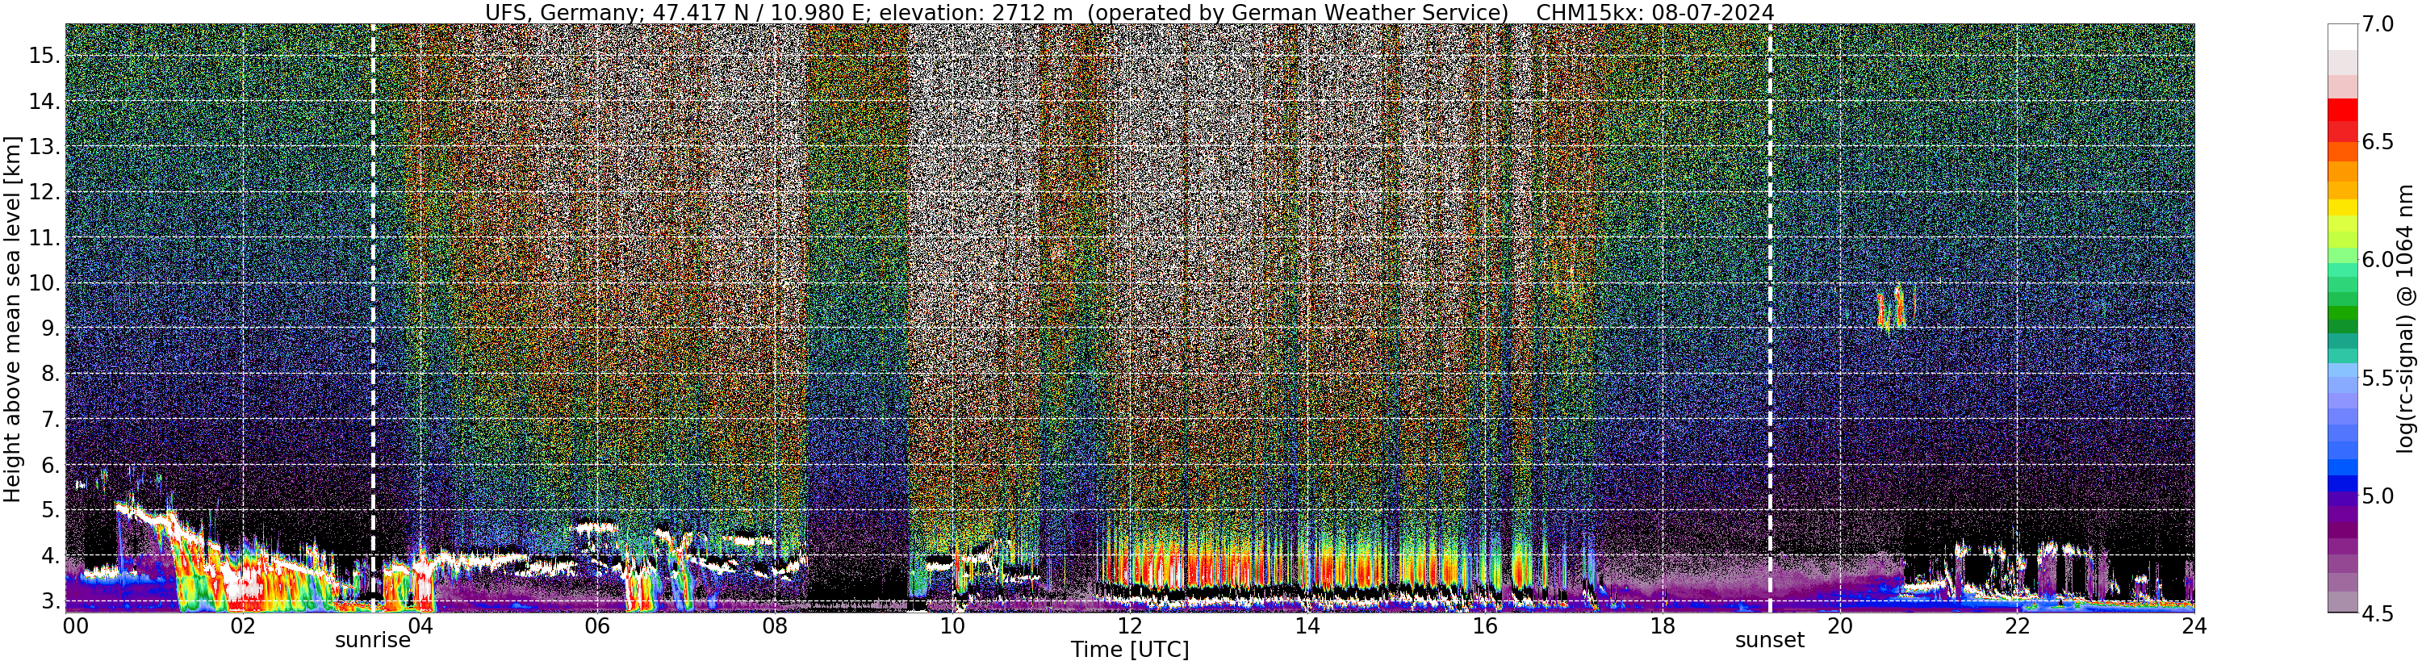Click the colorbar '6.5' value label

2378,142
